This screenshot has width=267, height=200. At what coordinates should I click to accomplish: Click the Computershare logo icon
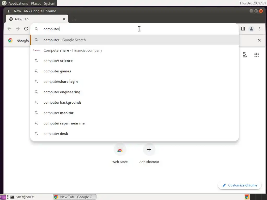click(37, 50)
